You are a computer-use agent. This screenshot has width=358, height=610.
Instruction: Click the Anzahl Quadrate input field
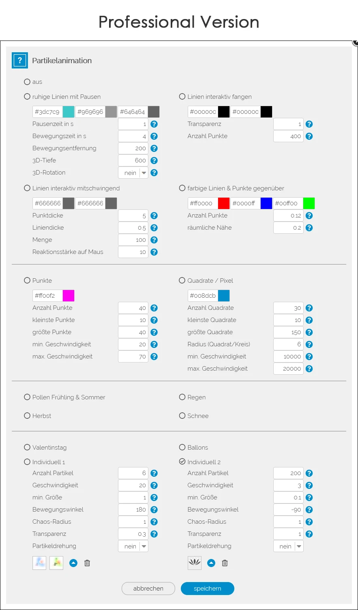click(x=288, y=308)
